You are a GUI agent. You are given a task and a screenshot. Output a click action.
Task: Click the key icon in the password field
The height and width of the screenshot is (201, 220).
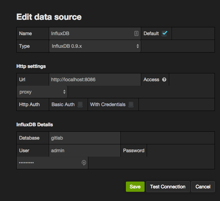(x=84, y=163)
